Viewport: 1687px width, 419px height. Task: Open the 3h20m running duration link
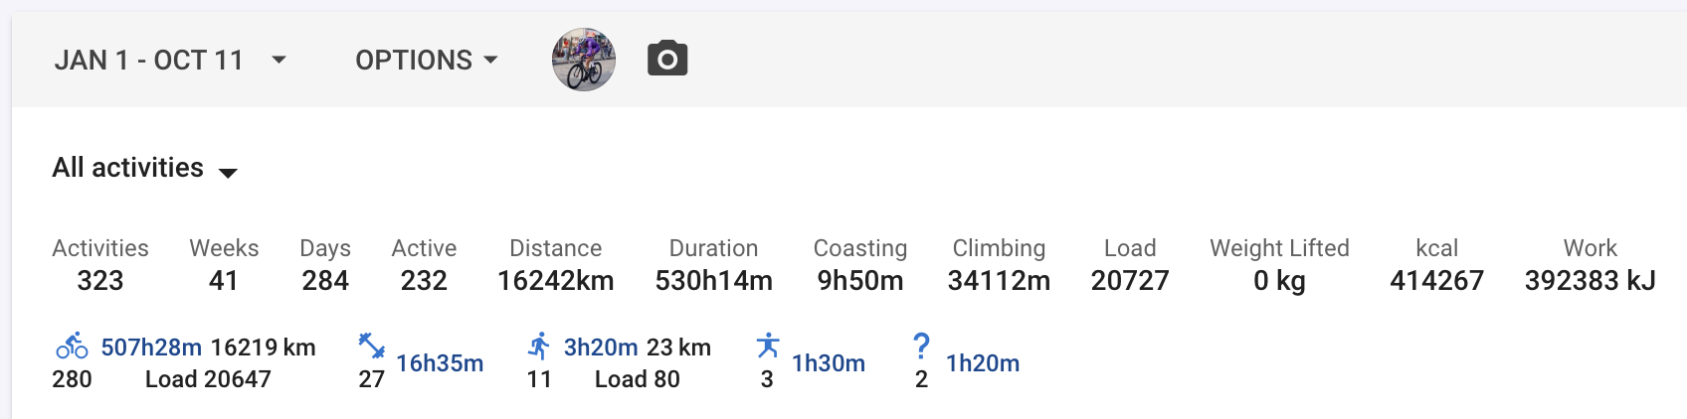point(601,348)
